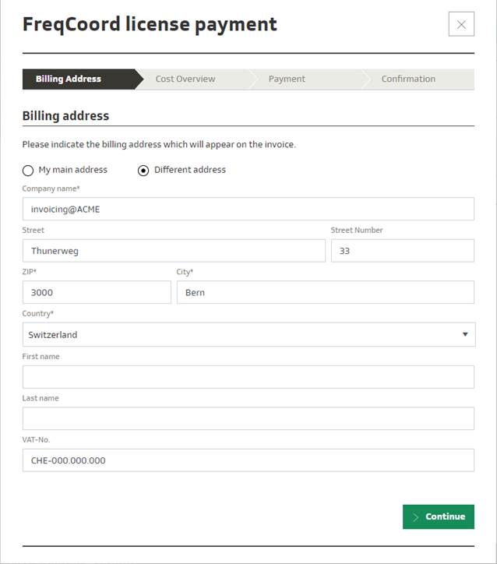Click the arrow icon on Continue button
The image size is (497, 564).
tap(416, 516)
